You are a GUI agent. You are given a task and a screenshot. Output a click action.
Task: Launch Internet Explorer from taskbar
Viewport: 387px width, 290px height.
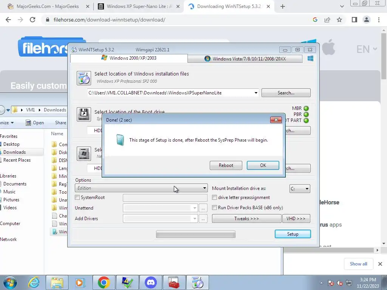(34, 282)
